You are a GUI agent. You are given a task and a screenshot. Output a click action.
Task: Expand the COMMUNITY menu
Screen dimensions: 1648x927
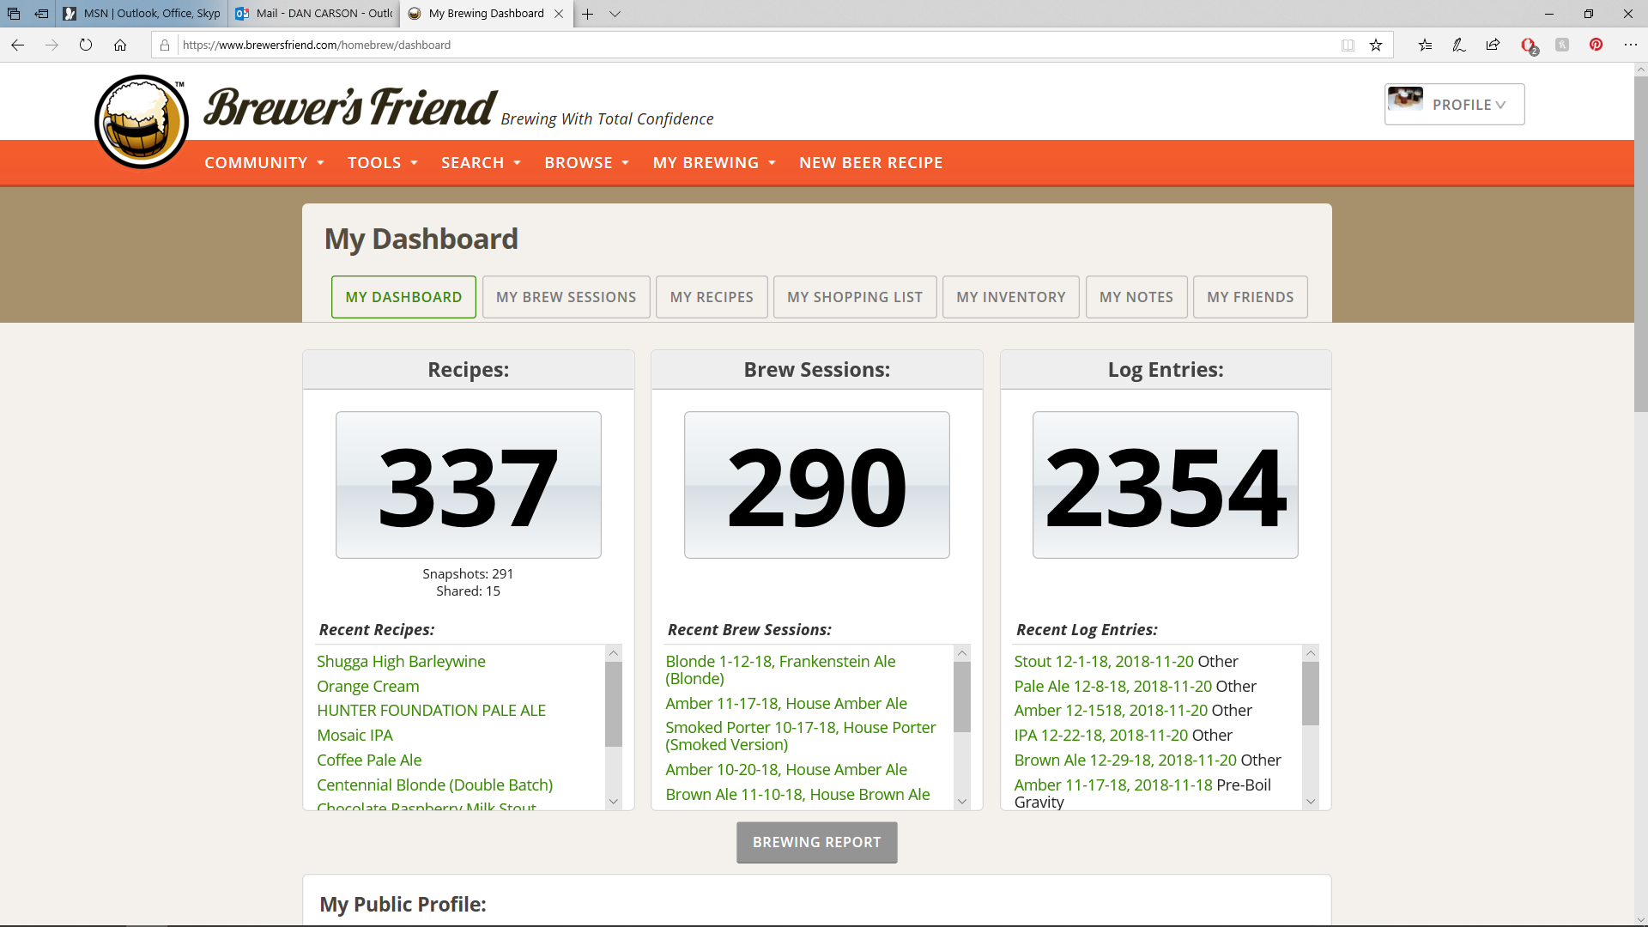tap(264, 163)
